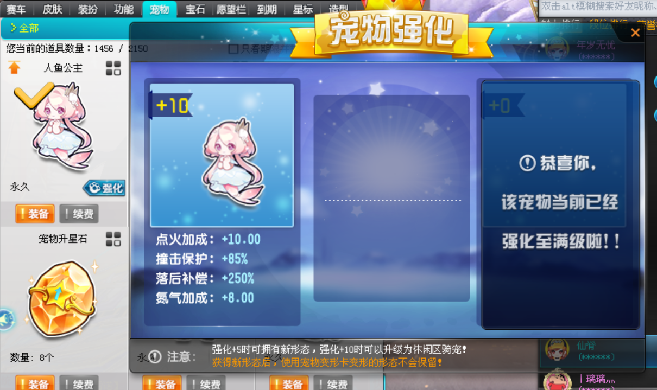Click 续费 button under 人鱼公主
The height and width of the screenshot is (390, 657).
79,214
